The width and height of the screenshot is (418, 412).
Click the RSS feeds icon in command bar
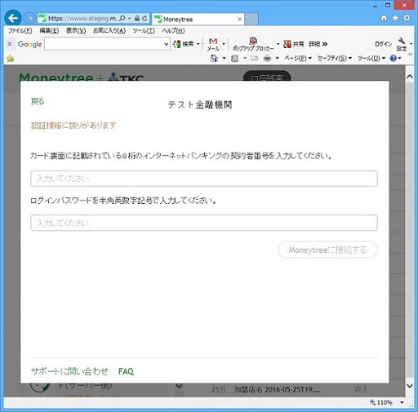(x=234, y=58)
